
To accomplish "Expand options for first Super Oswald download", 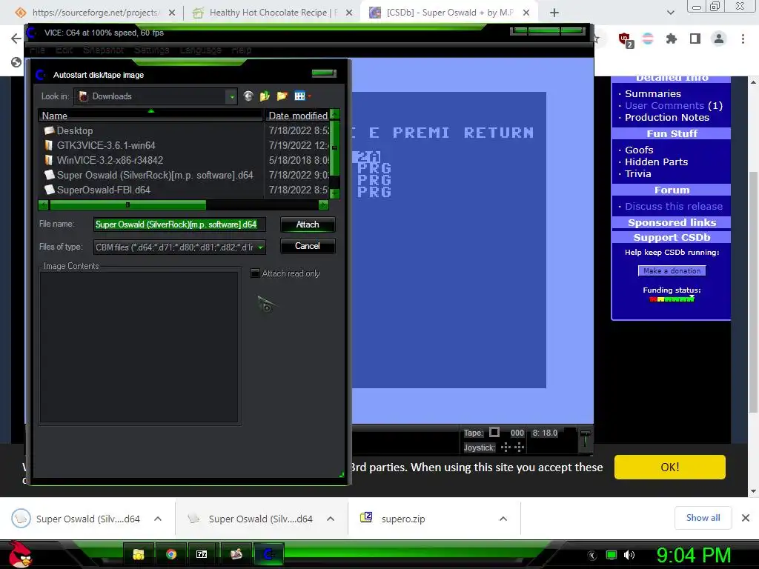I will coord(158,519).
